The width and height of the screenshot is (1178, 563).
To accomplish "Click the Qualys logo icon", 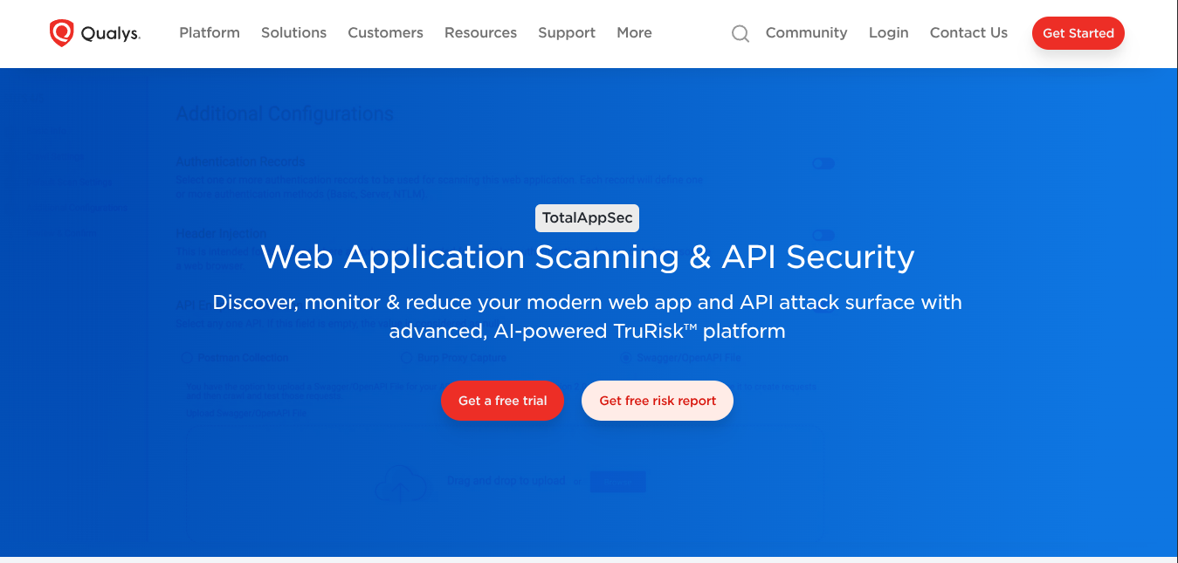I will pyautogui.click(x=60, y=31).
